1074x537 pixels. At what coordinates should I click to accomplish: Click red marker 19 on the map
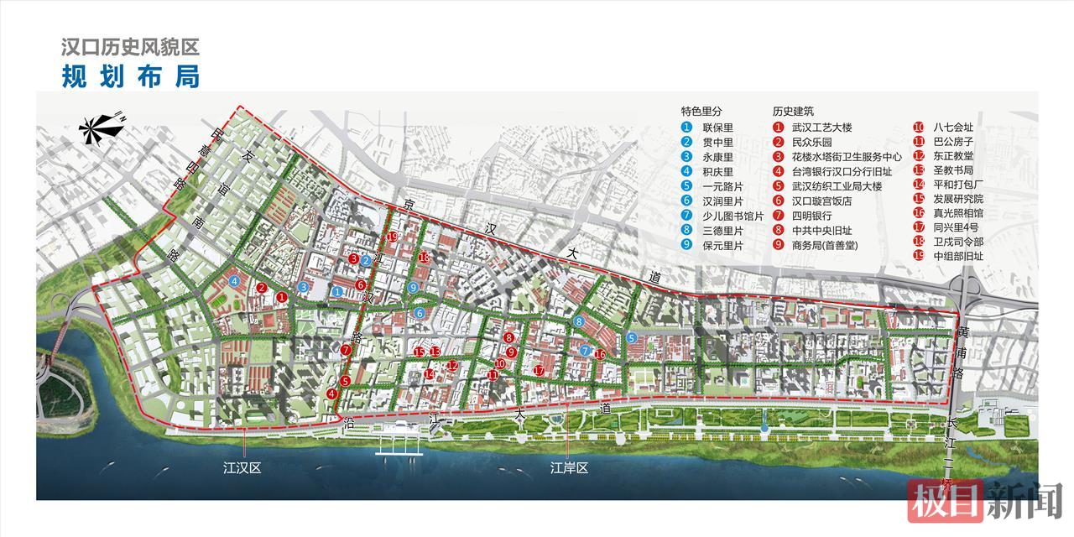392,237
